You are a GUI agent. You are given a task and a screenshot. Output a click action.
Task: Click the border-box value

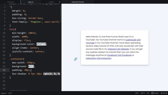coord(35,18)
